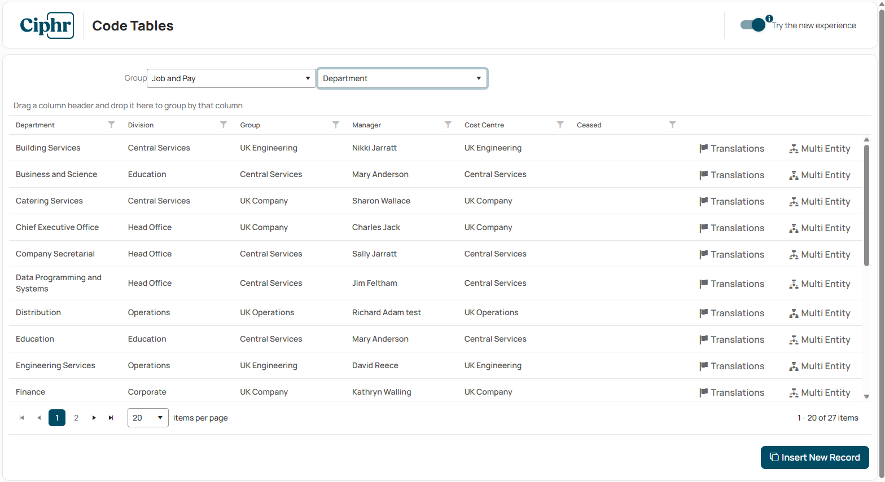Click the Nikki Jarratt manager cell

click(x=374, y=148)
